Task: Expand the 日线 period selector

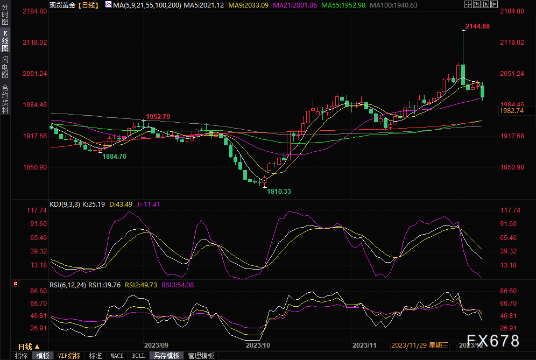Action: point(29,346)
